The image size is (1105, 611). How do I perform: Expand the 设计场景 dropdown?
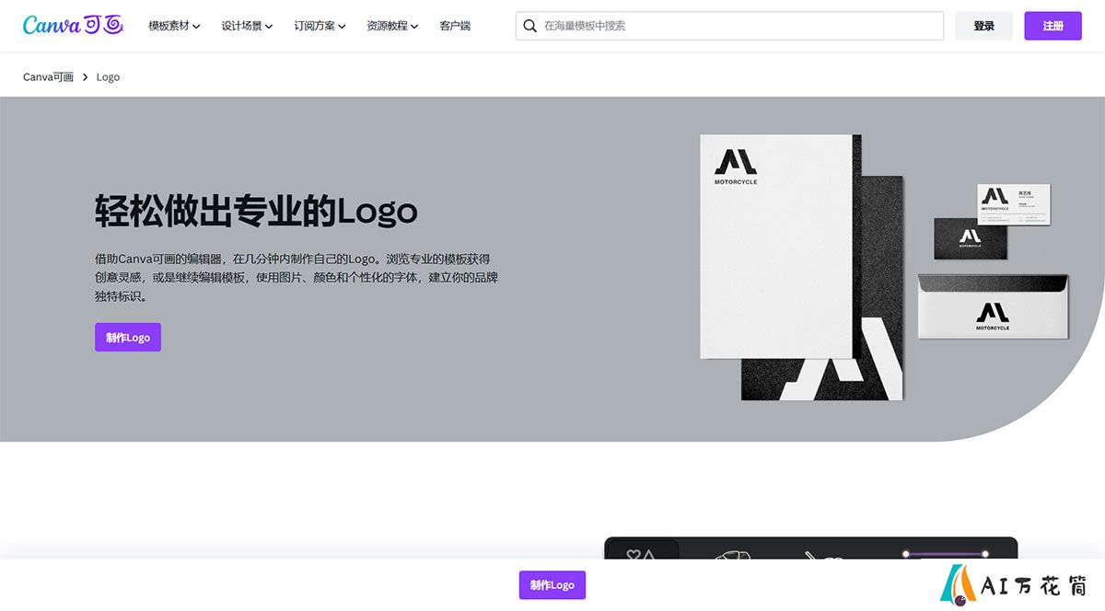[x=247, y=26]
